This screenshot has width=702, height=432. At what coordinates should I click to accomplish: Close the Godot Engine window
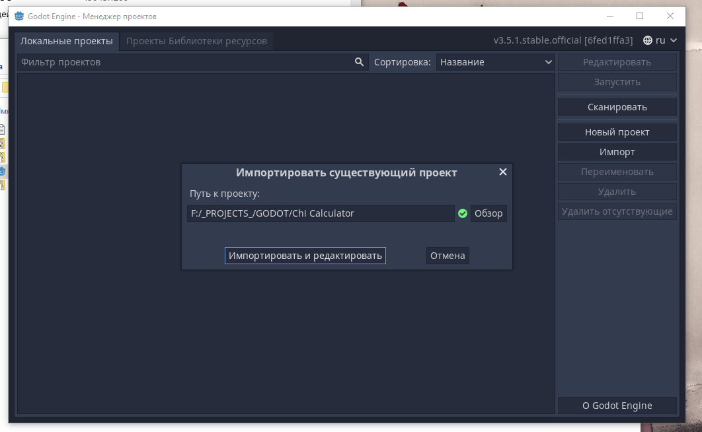[x=670, y=16]
